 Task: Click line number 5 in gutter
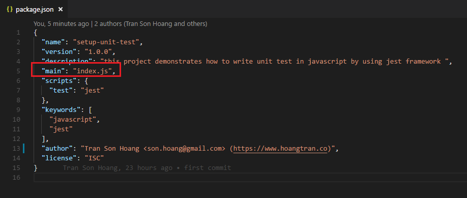[x=18, y=71]
